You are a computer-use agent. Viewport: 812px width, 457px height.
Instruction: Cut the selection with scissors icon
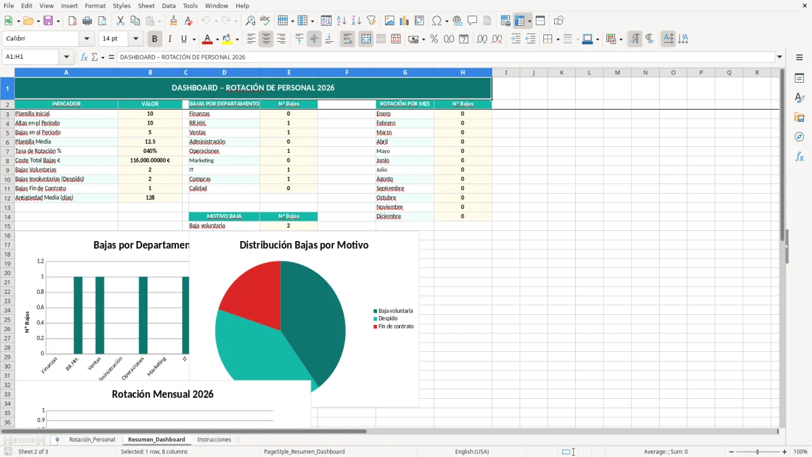[120, 21]
